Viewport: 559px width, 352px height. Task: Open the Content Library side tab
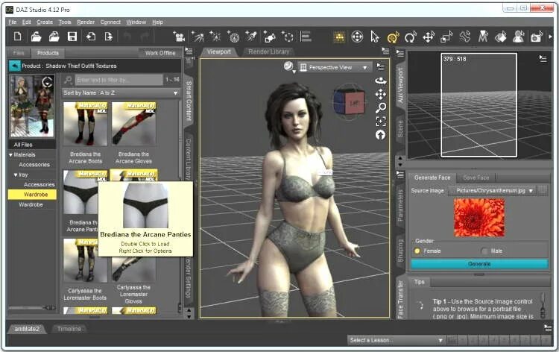(189, 160)
